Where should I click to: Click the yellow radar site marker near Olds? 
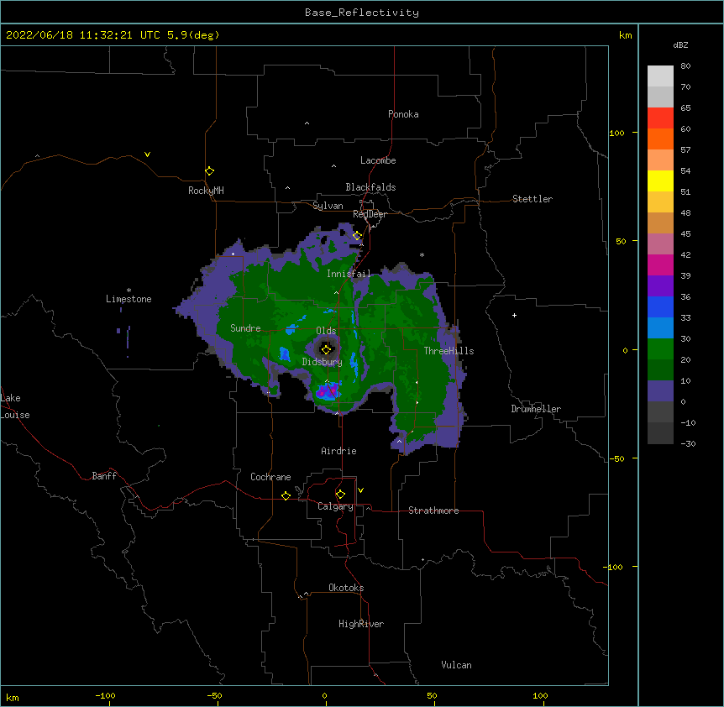click(x=326, y=349)
